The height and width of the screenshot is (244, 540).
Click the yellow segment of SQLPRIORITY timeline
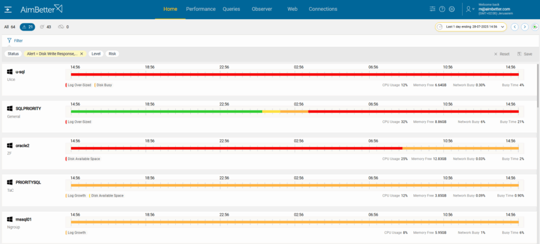point(271,112)
